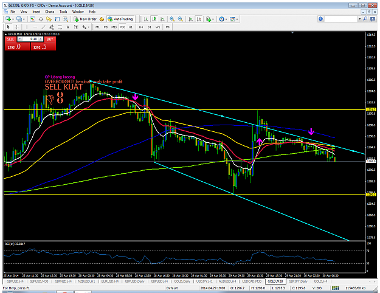Select the text 'A' drawing tool
The height and width of the screenshot is (293, 380).
click(68, 27)
